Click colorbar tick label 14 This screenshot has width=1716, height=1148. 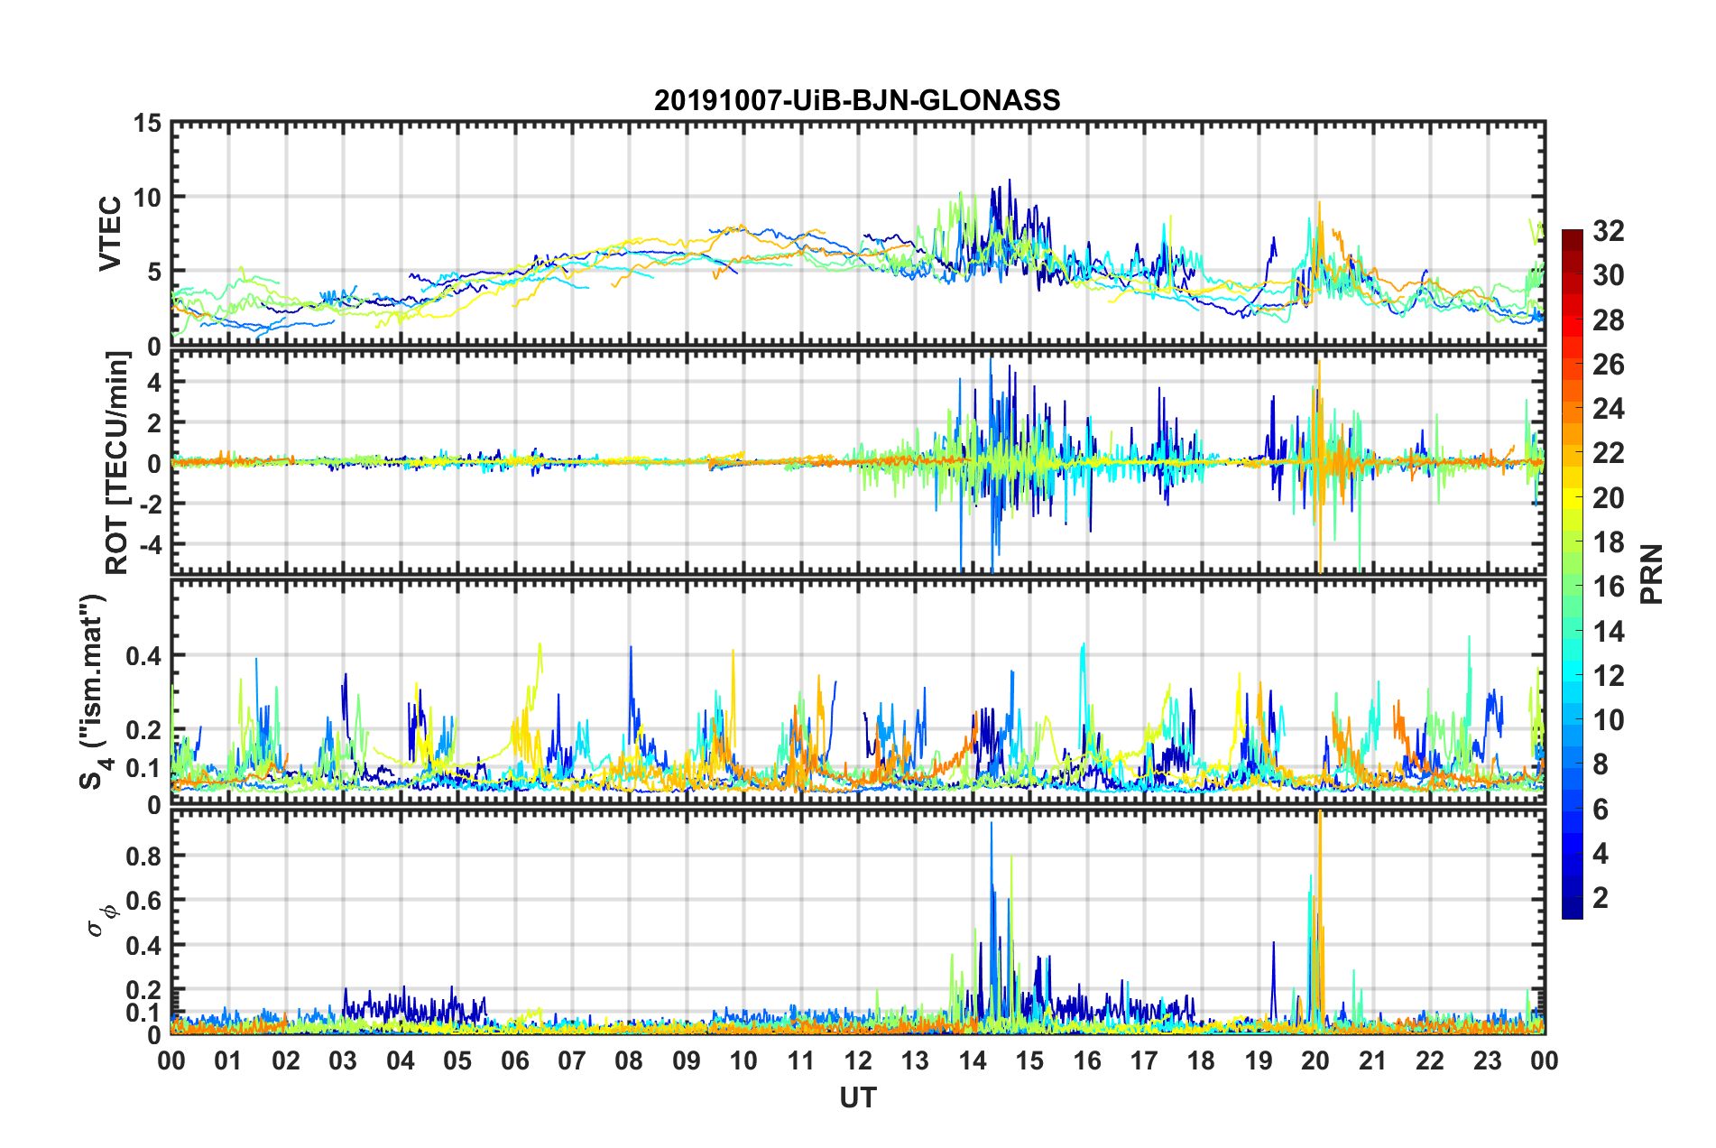click(x=1608, y=632)
